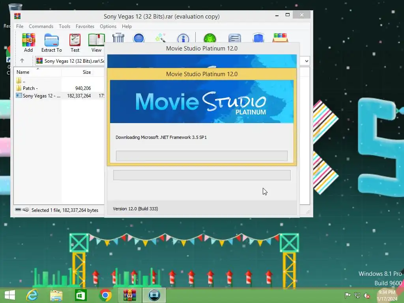Click the SFX toolbar icon
The image size is (404, 303).
coord(281,37)
